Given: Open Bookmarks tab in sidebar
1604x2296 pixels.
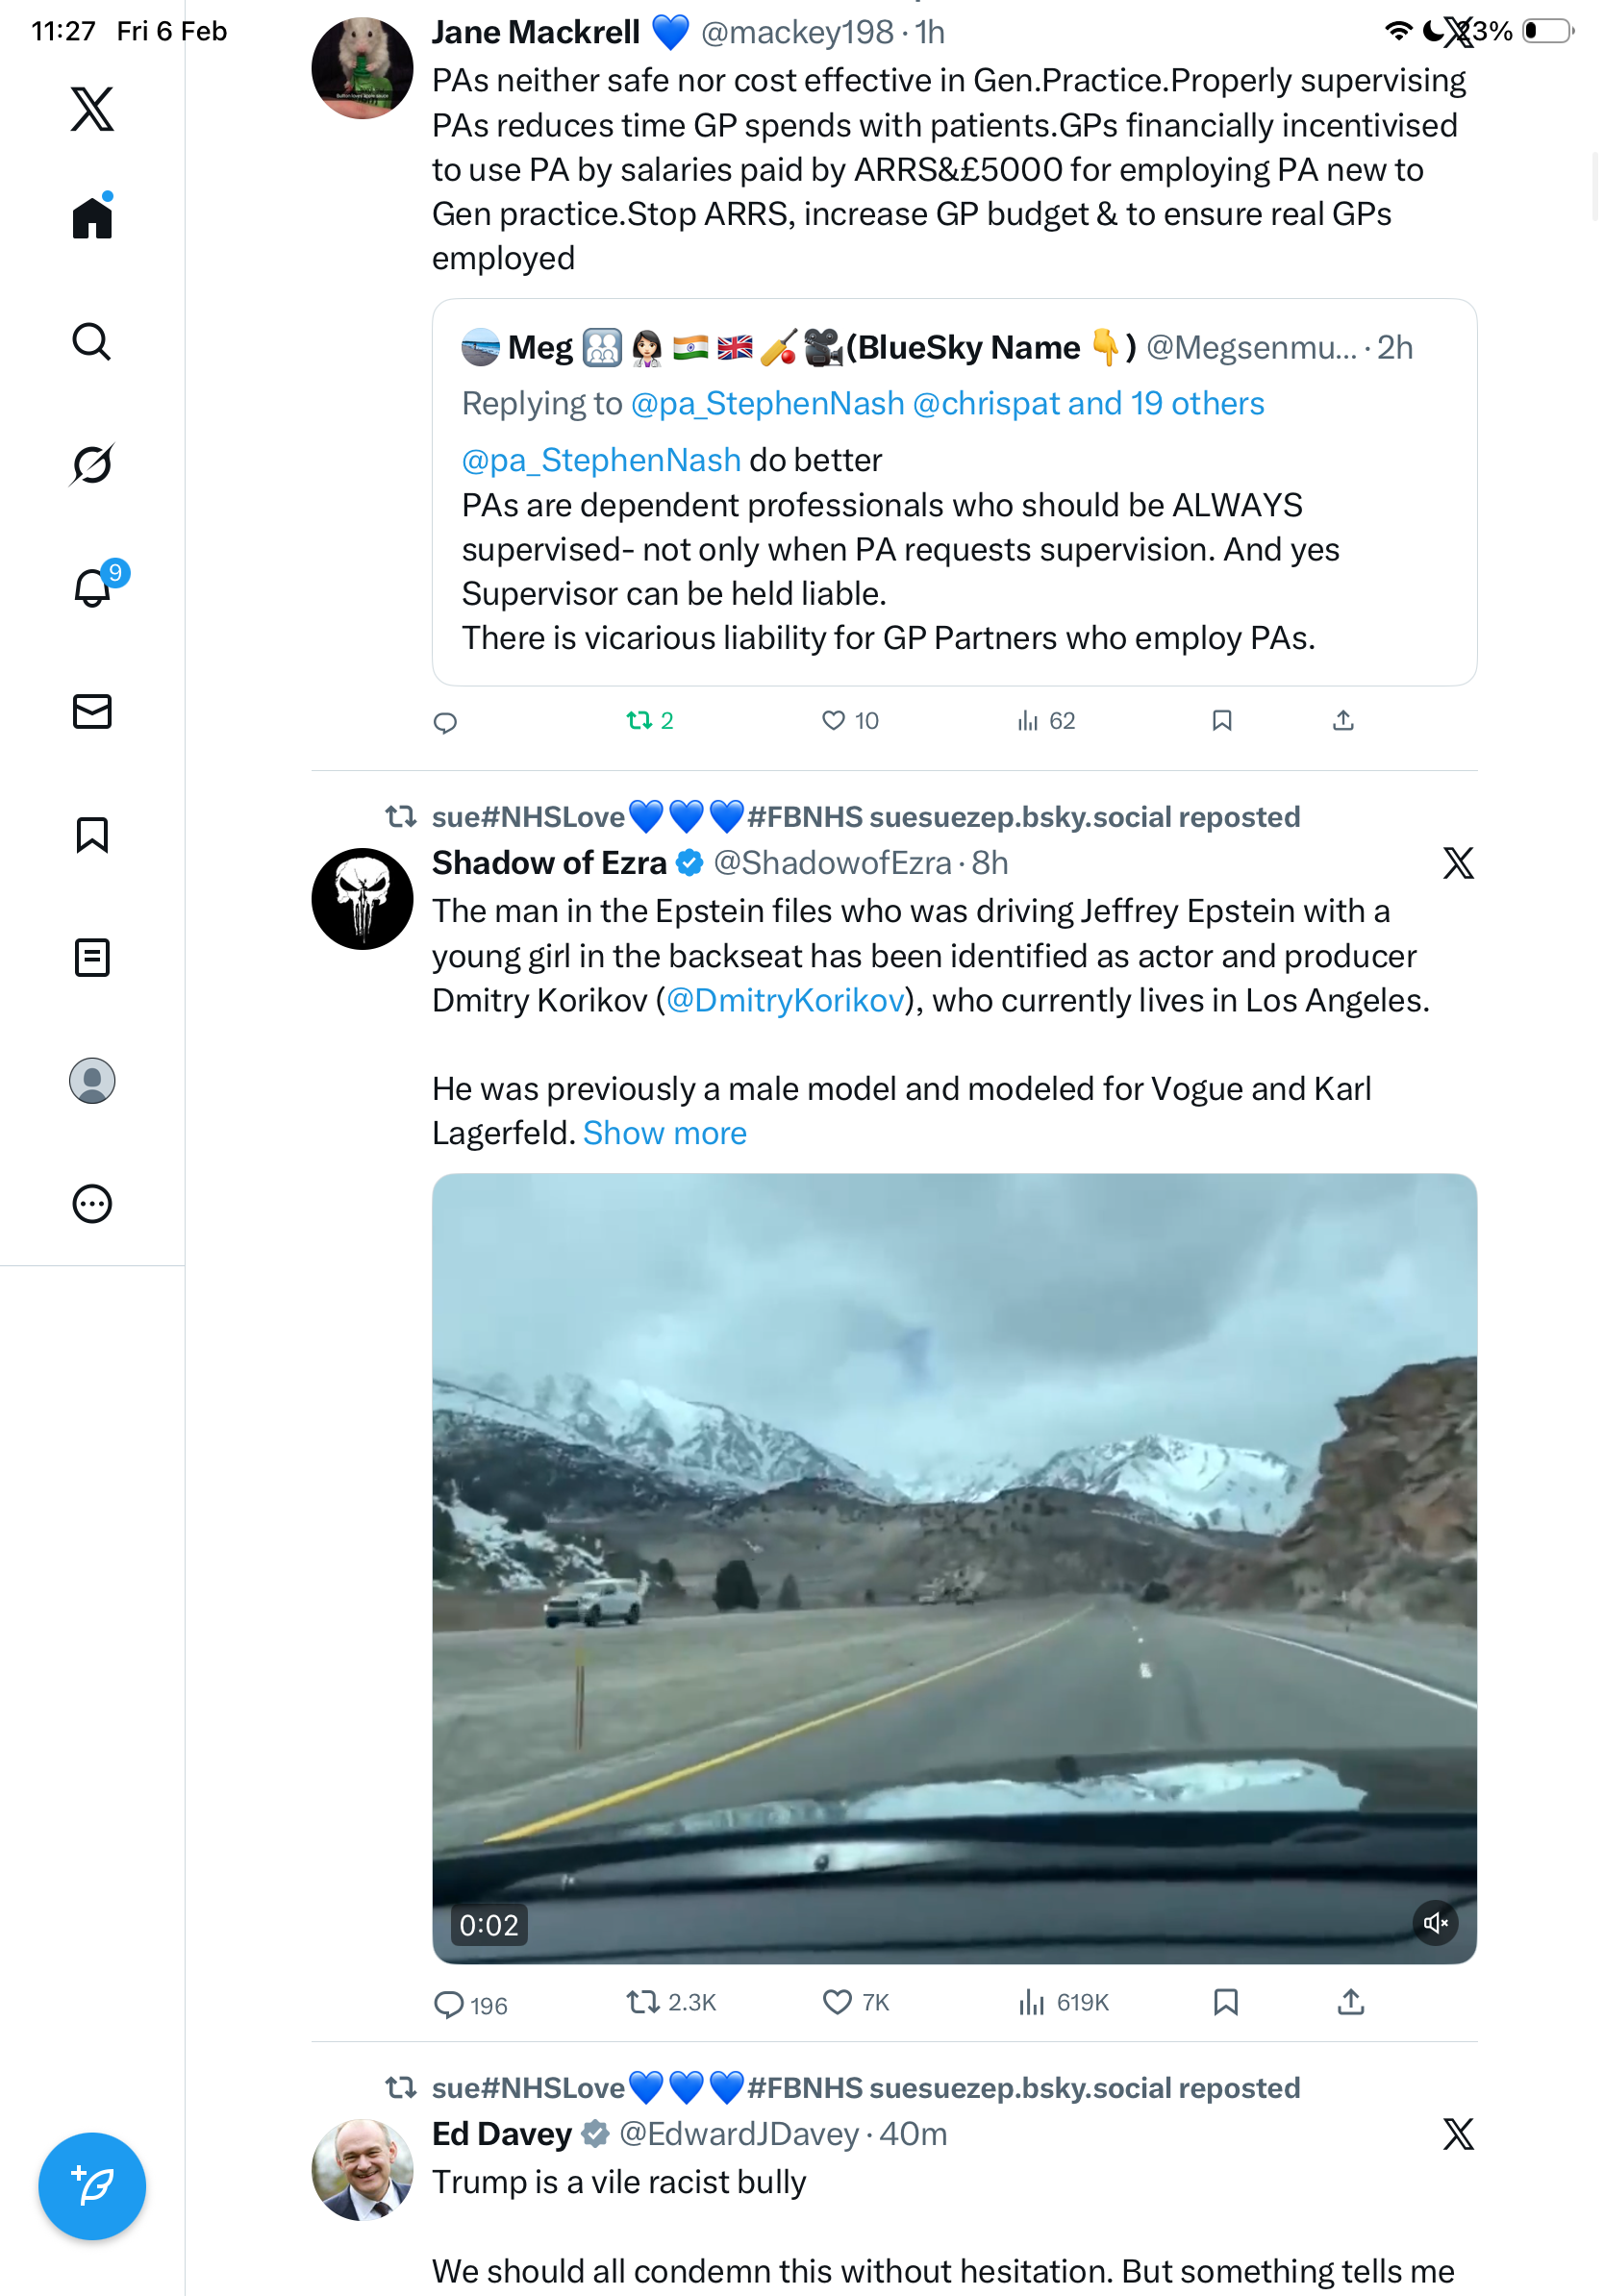Looking at the screenshot, I should click(92, 834).
